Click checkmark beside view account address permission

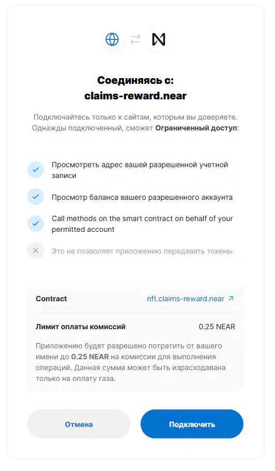(x=36, y=170)
